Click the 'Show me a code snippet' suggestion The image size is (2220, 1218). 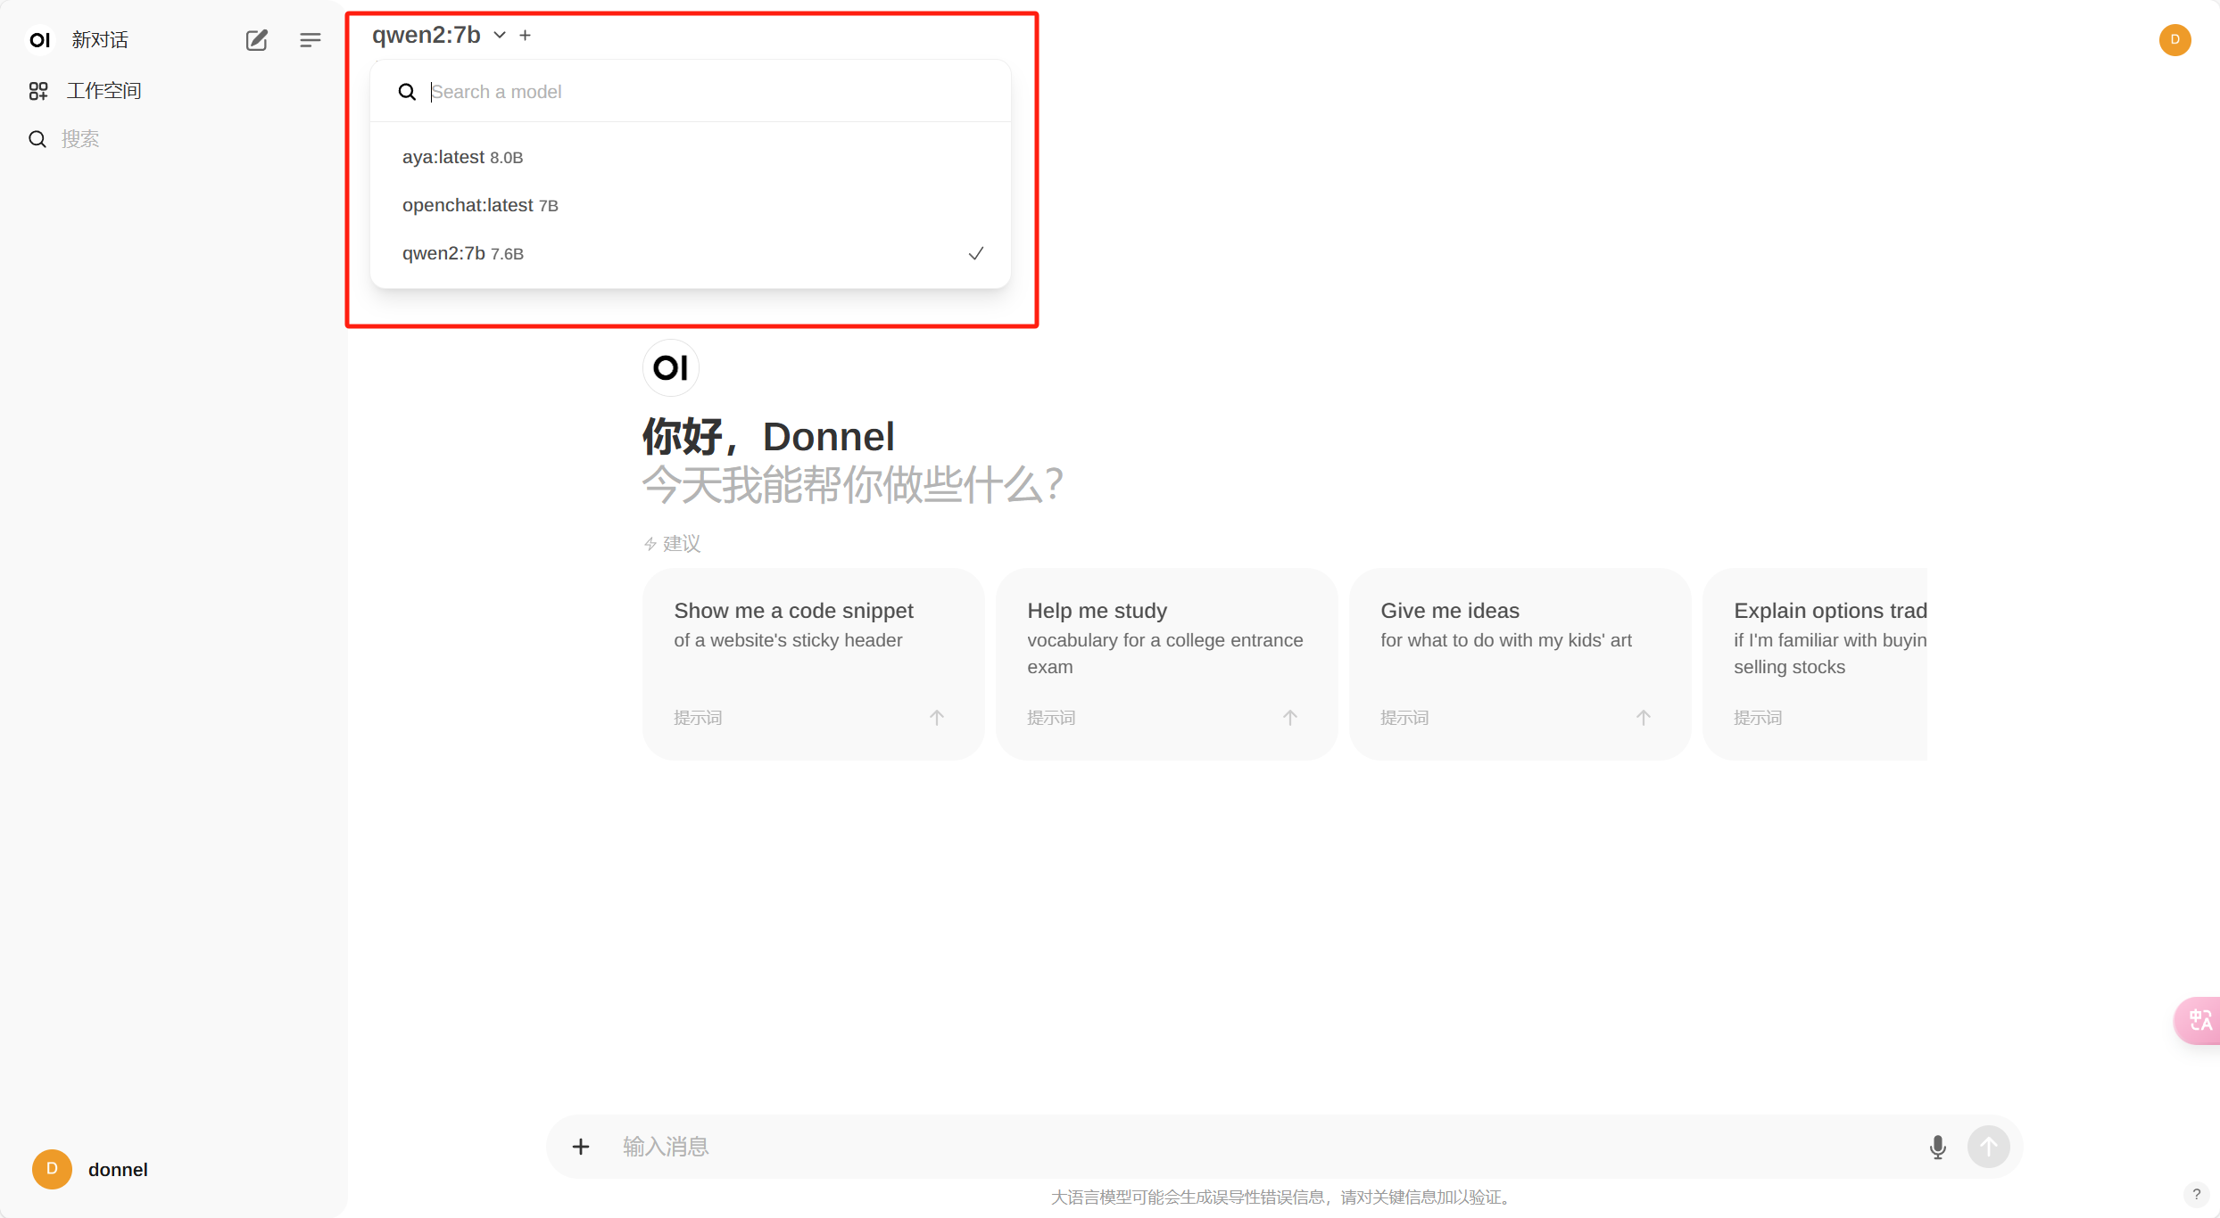812,663
